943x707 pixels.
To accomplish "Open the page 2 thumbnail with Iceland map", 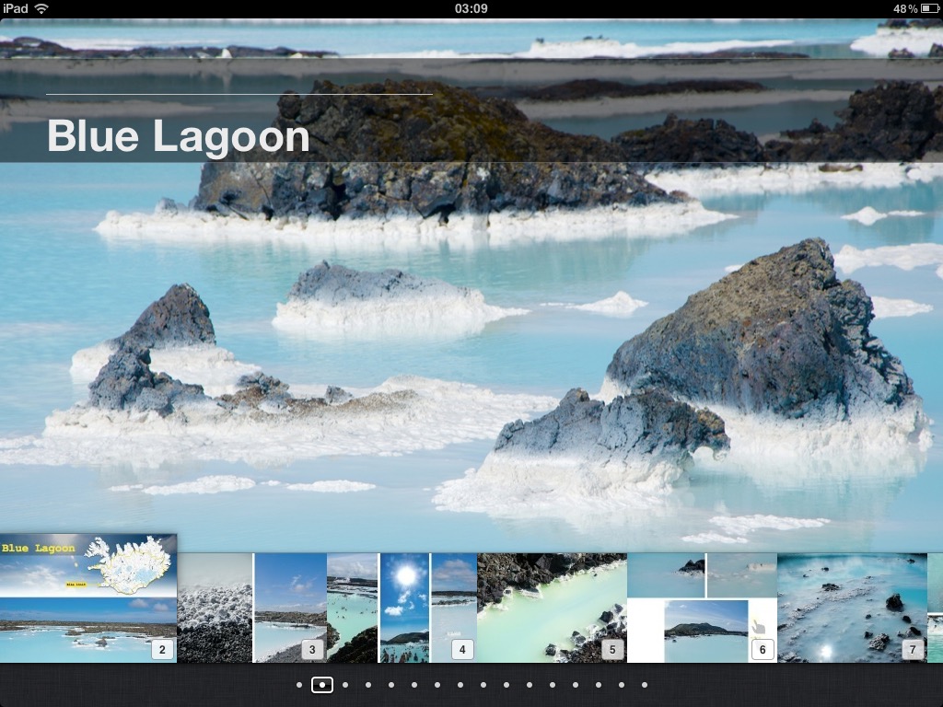I will 88,598.
